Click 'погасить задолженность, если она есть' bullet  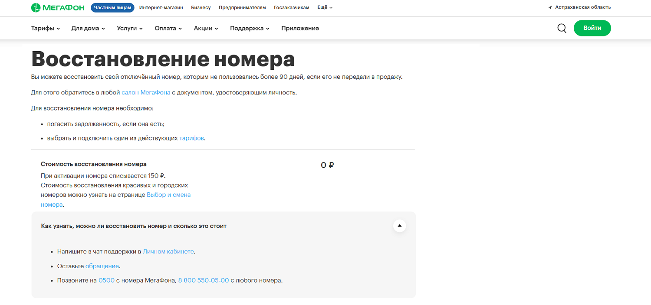106,124
